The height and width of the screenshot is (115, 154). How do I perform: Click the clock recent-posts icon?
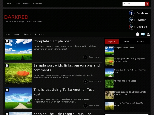click(x=138, y=34)
